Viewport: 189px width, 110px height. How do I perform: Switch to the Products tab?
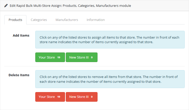15,20
